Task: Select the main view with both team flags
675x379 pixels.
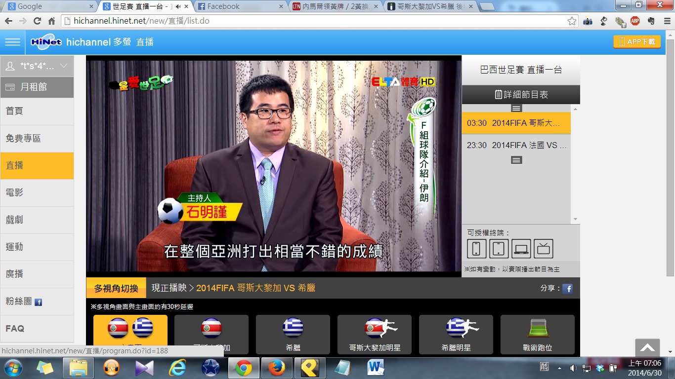Action: tap(130, 335)
